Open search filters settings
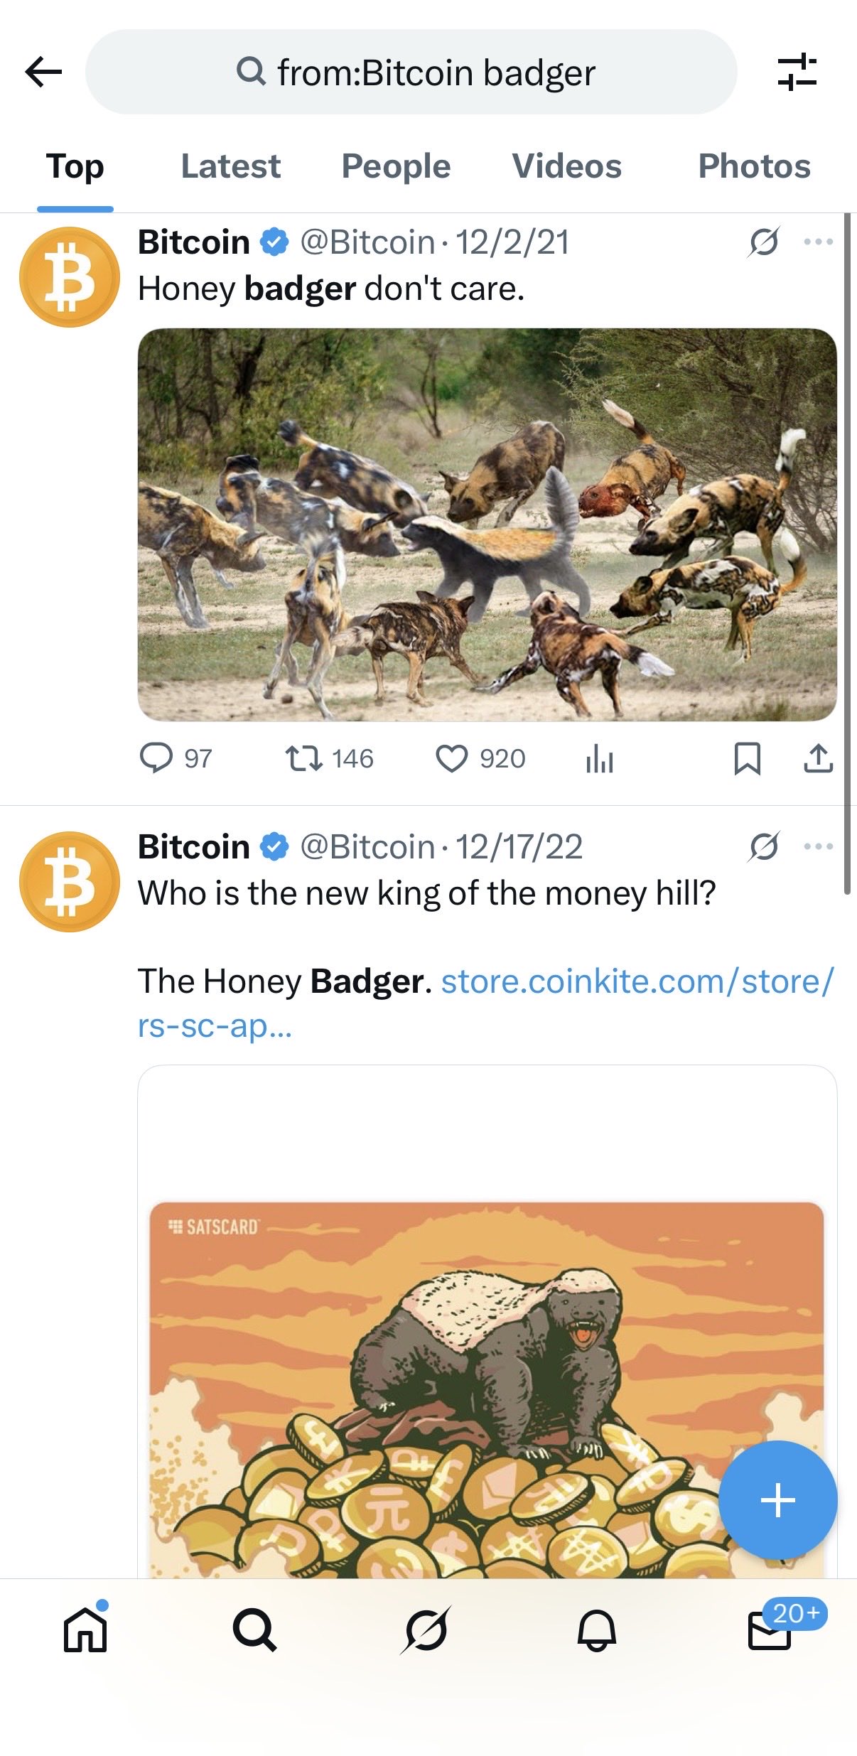The height and width of the screenshot is (1756, 857). pyautogui.click(x=797, y=72)
